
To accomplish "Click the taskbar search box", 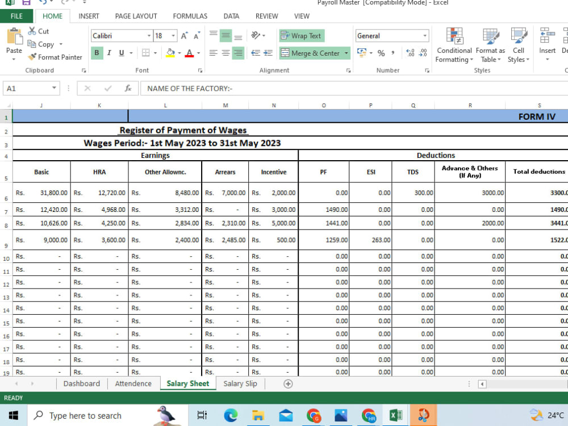I will click(108, 415).
